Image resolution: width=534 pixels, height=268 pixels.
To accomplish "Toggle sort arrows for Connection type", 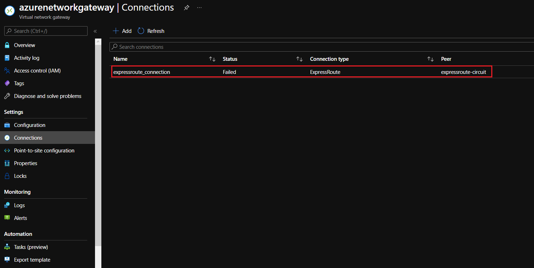I will pyautogui.click(x=431, y=59).
